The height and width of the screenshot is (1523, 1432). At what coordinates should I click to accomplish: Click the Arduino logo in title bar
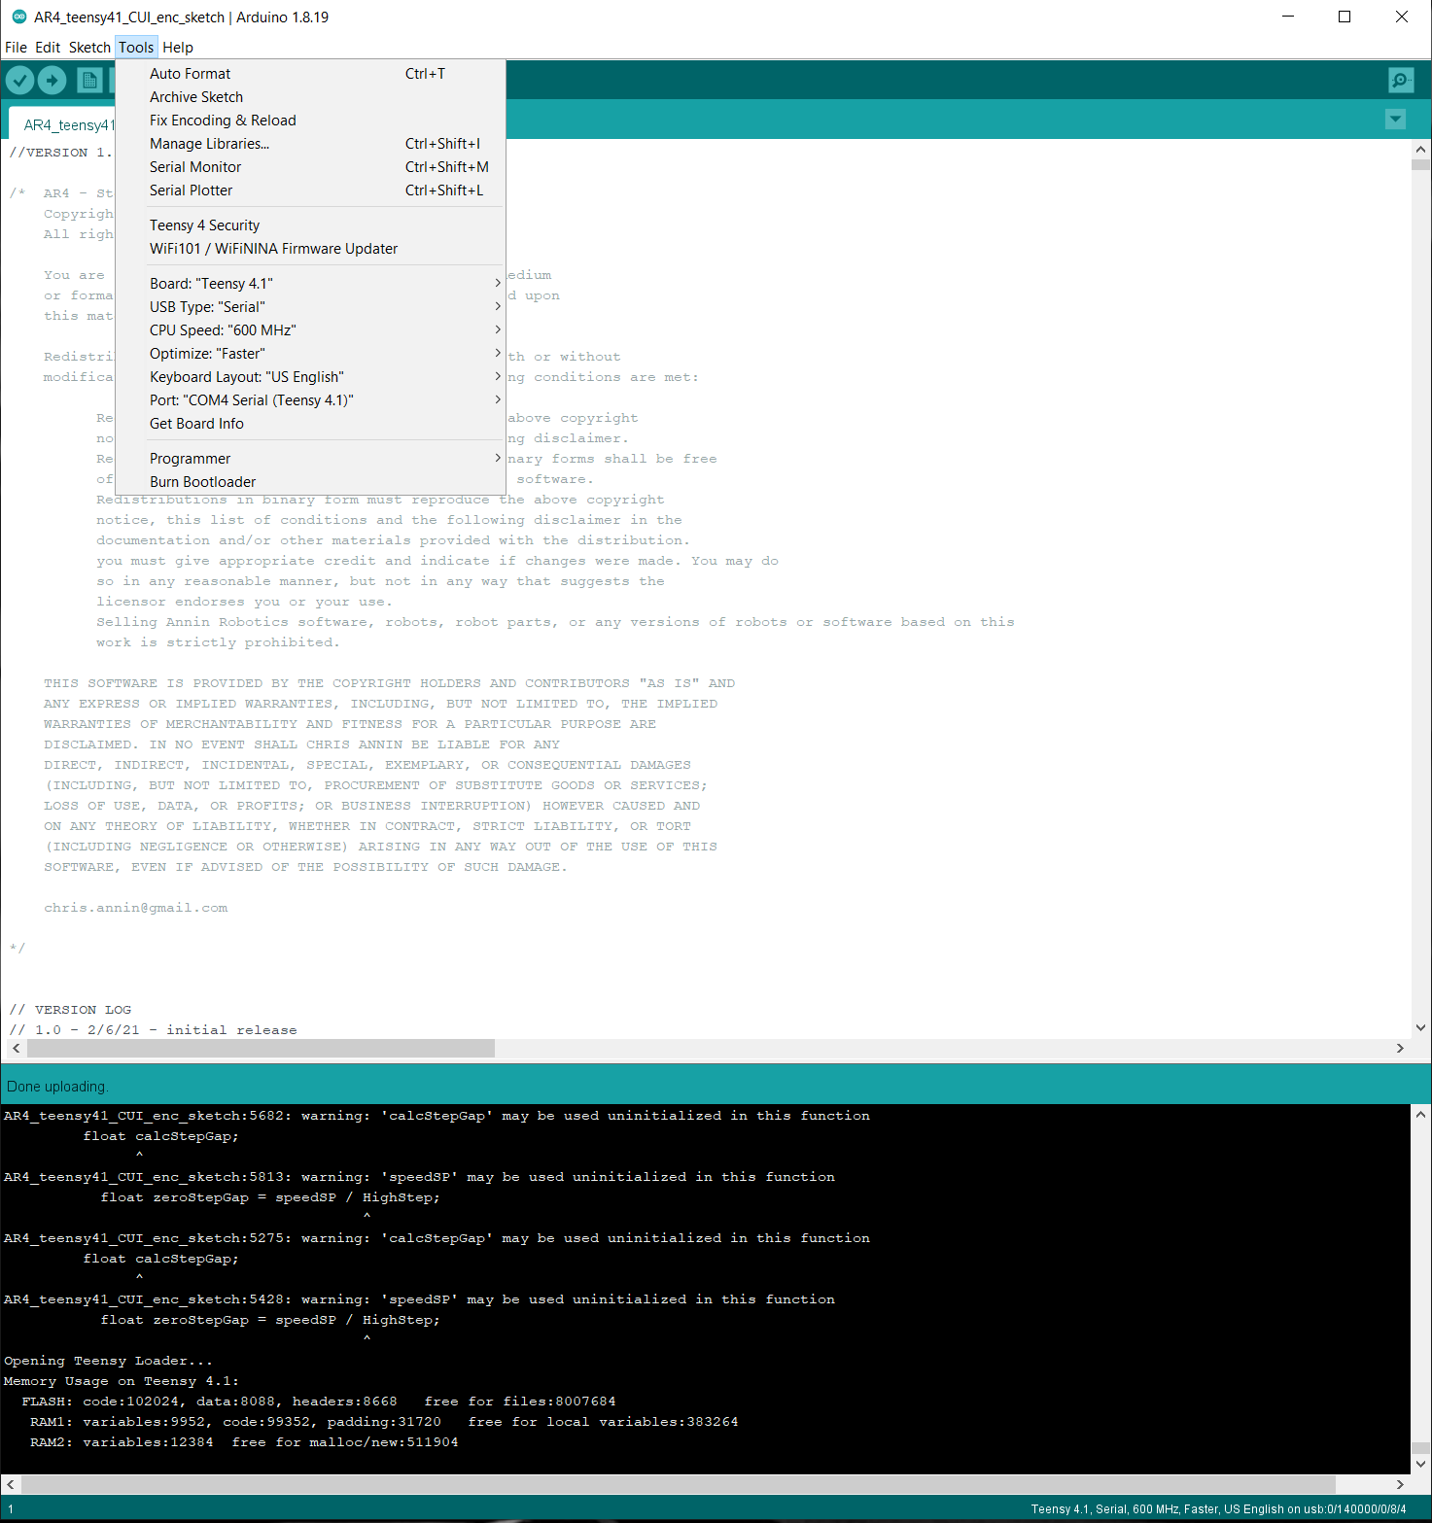click(18, 17)
